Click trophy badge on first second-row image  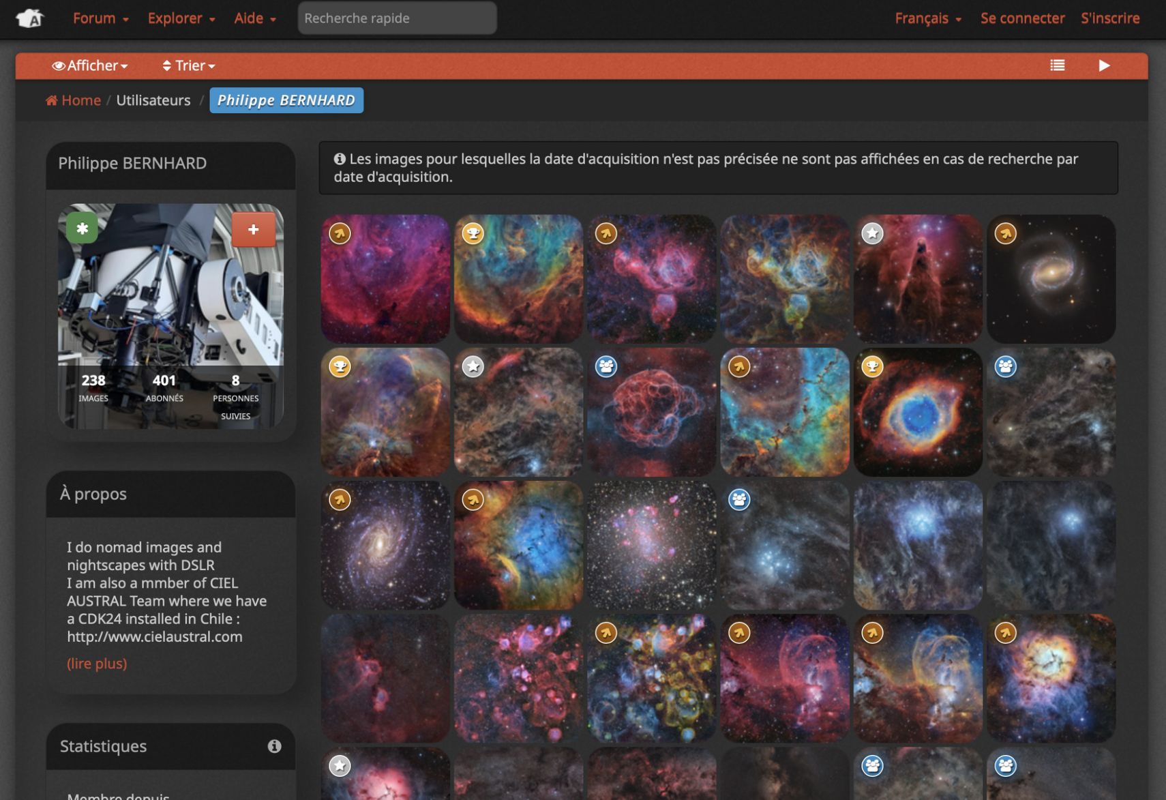(340, 366)
